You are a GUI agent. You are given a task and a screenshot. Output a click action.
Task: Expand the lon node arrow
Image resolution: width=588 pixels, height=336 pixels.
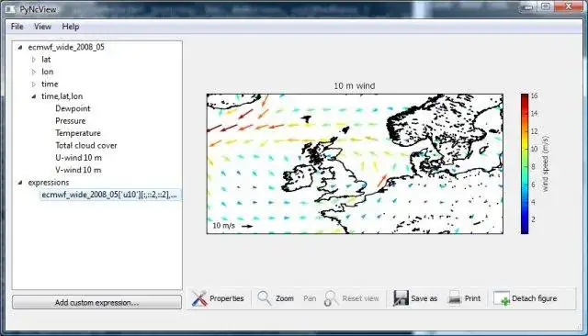(x=34, y=72)
